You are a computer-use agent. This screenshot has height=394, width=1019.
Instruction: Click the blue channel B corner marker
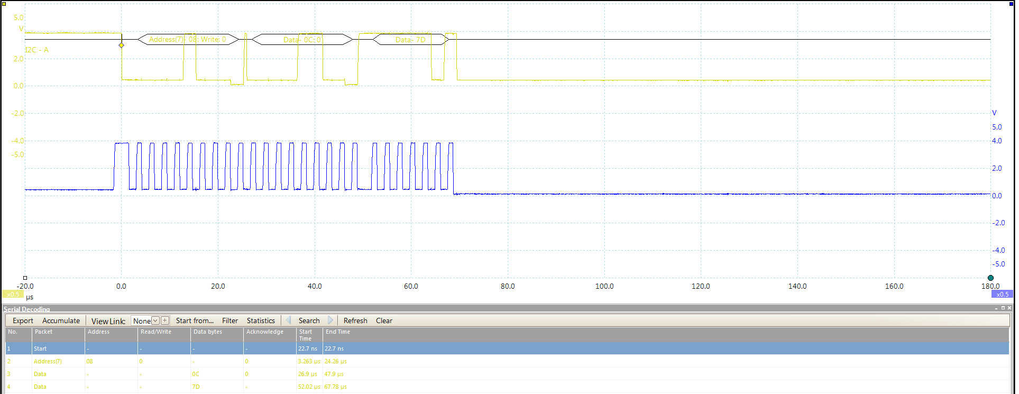click(x=1011, y=4)
